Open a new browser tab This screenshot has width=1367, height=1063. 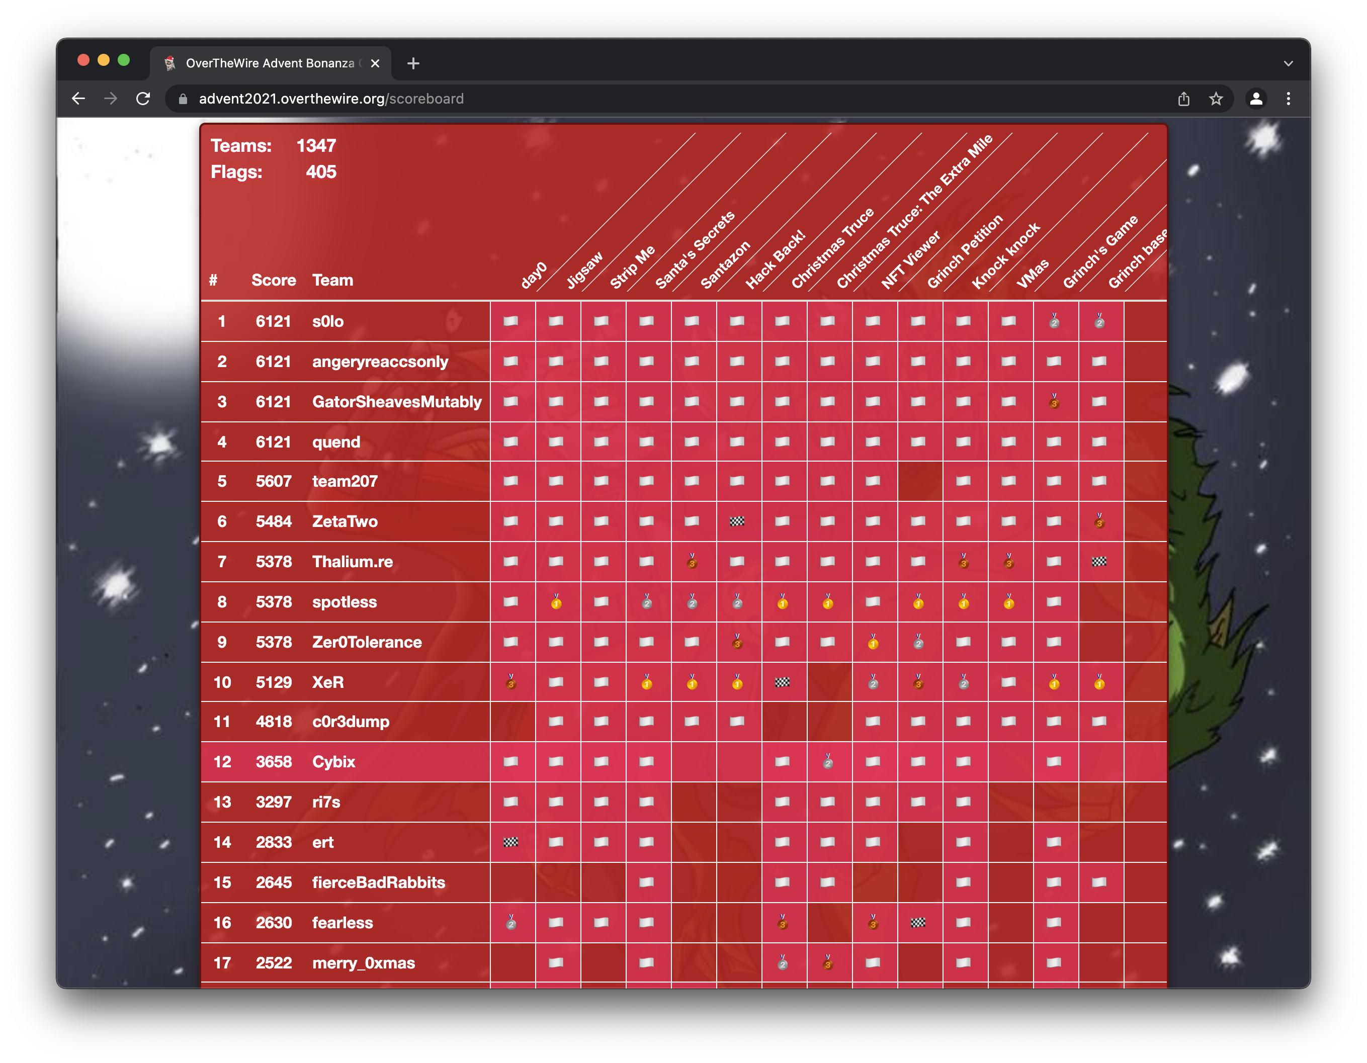pyautogui.click(x=413, y=63)
